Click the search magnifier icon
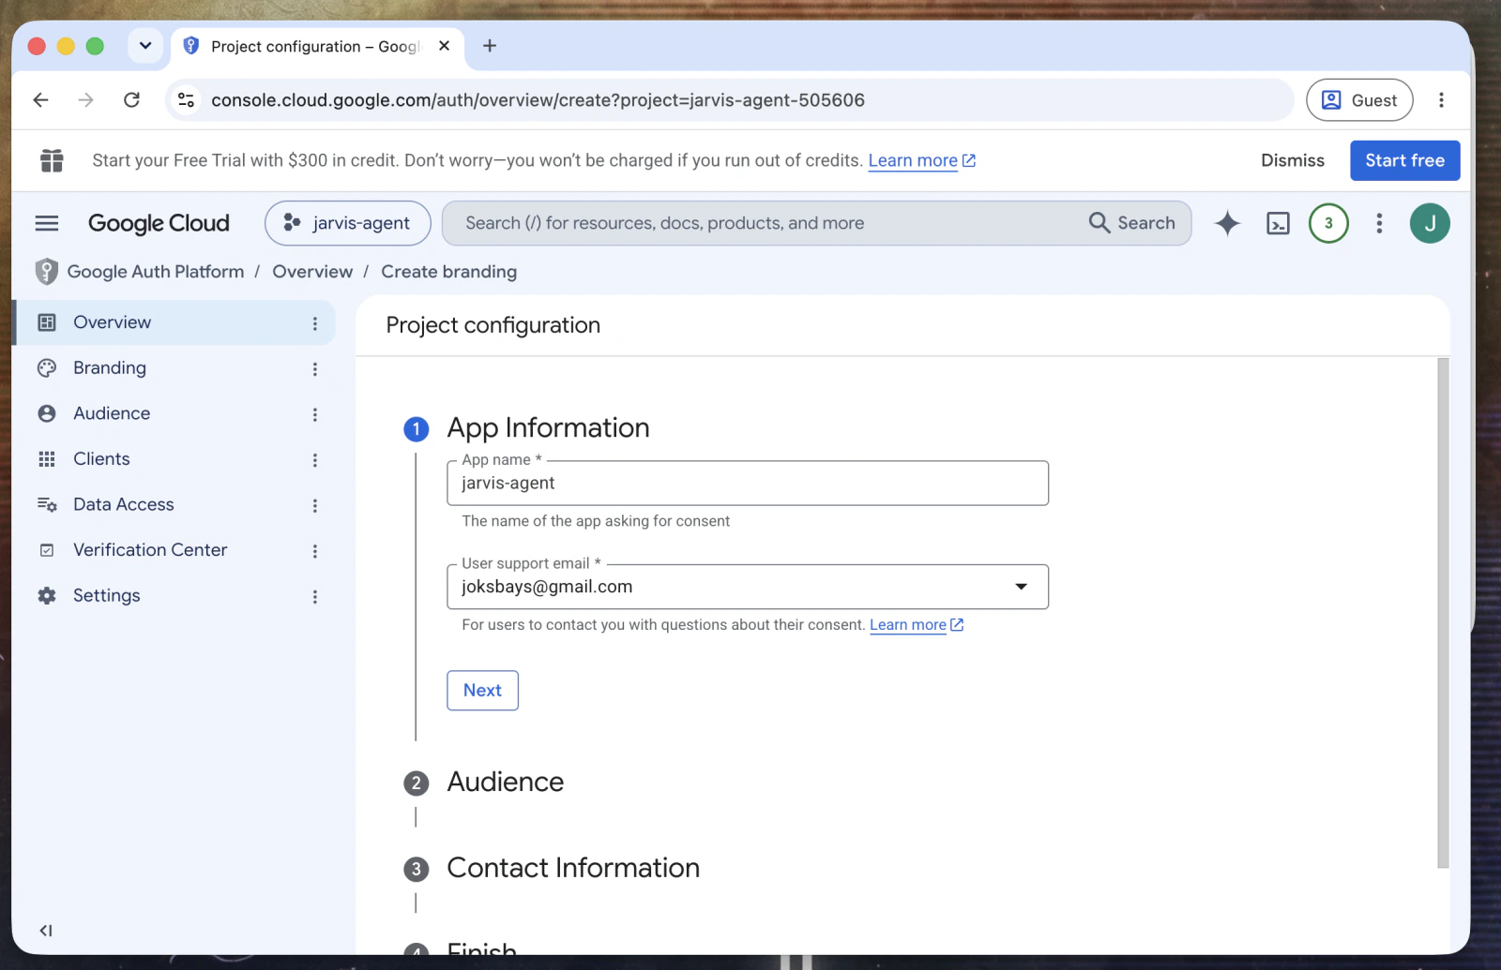The image size is (1501, 970). pos(1099,223)
